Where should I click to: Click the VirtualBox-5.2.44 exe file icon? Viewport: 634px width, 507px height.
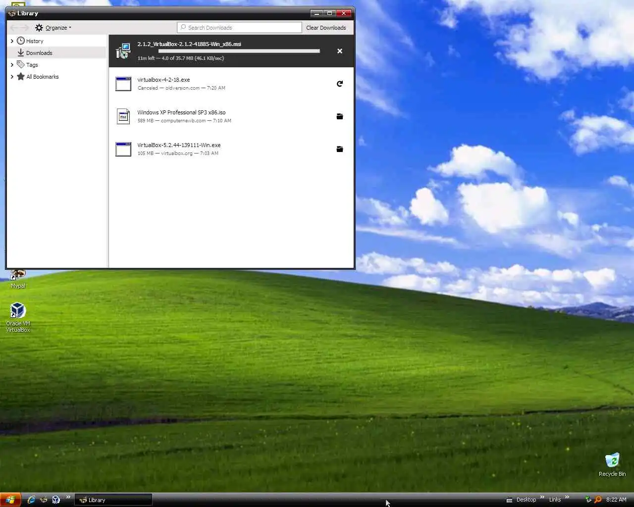(123, 149)
